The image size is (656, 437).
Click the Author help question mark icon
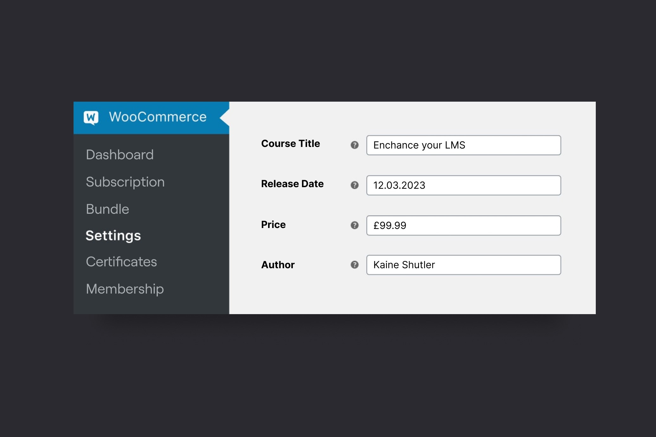pyautogui.click(x=354, y=265)
